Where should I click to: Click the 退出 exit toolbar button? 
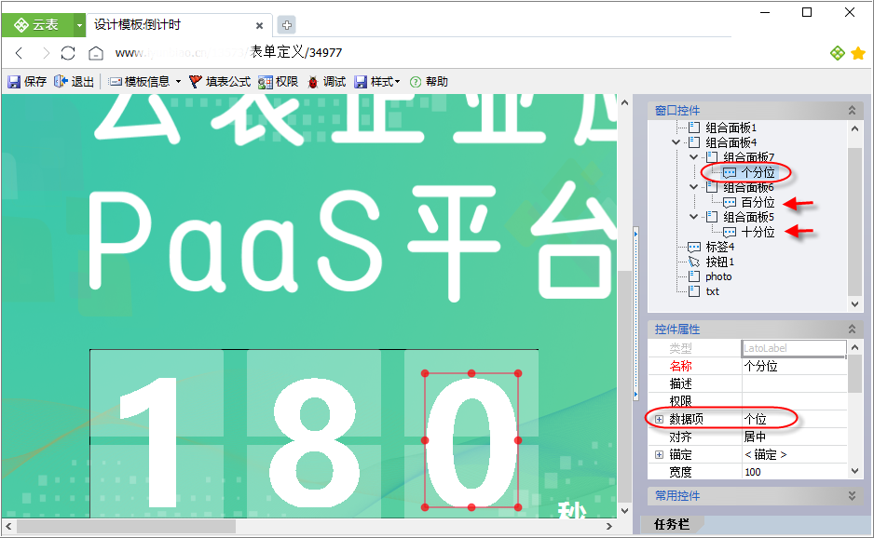pyautogui.click(x=75, y=82)
